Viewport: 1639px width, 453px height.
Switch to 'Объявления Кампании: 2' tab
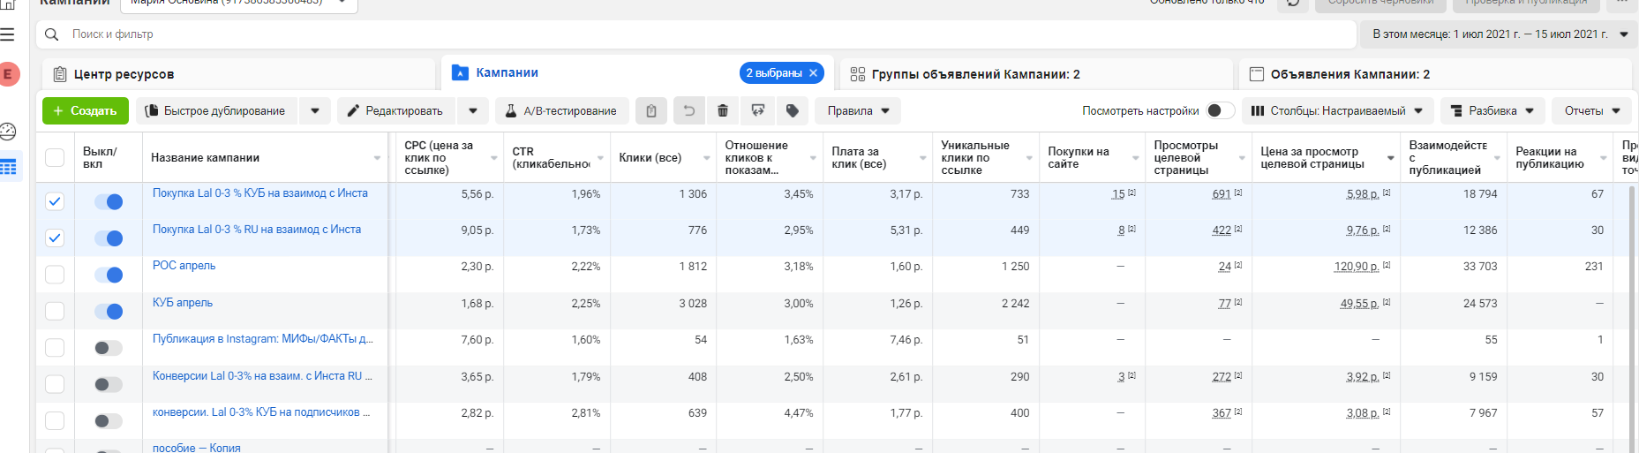pos(1350,74)
